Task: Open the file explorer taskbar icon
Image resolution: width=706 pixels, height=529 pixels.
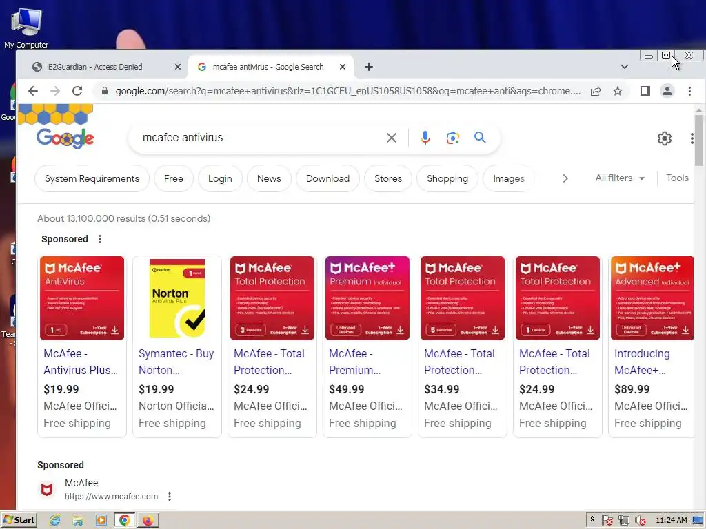Action: click(78, 521)
